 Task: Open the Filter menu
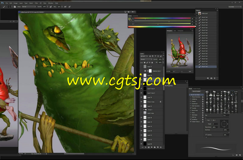tap(36, 3)
